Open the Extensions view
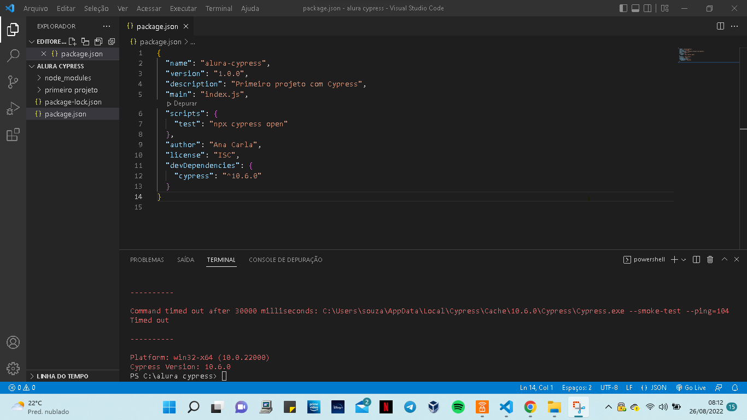 point(13,135)
